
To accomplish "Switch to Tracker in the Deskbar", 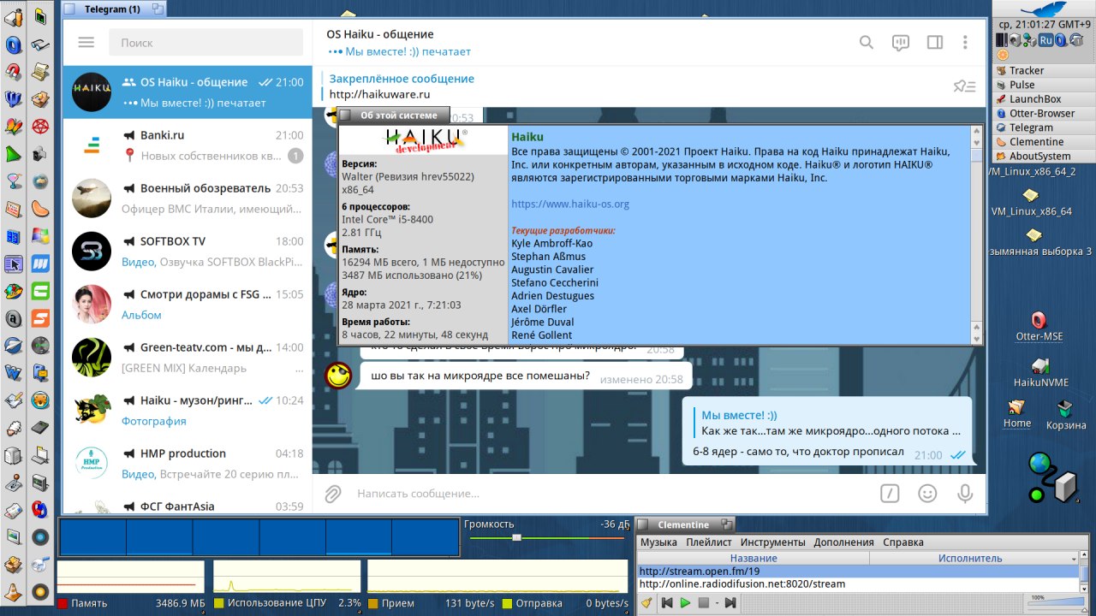I will tap(1044, 70).
